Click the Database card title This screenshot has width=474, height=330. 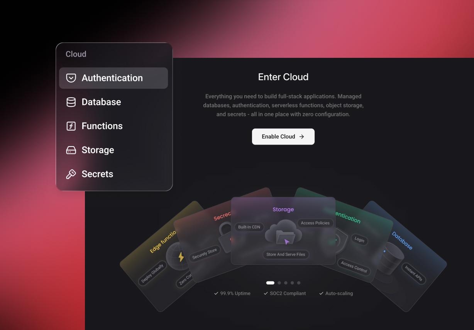(402, 241)
